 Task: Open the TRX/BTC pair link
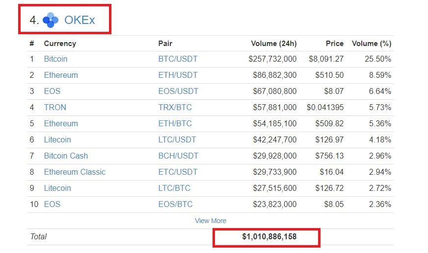[x=175, y=107]
